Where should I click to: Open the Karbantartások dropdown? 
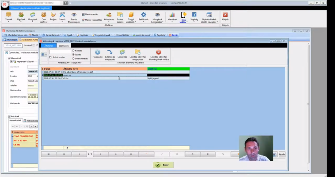pos(52,35)
